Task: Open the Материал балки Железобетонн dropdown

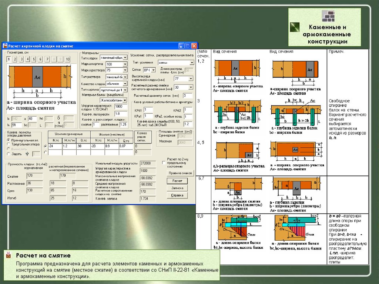Action: click(x=125, y=100)
